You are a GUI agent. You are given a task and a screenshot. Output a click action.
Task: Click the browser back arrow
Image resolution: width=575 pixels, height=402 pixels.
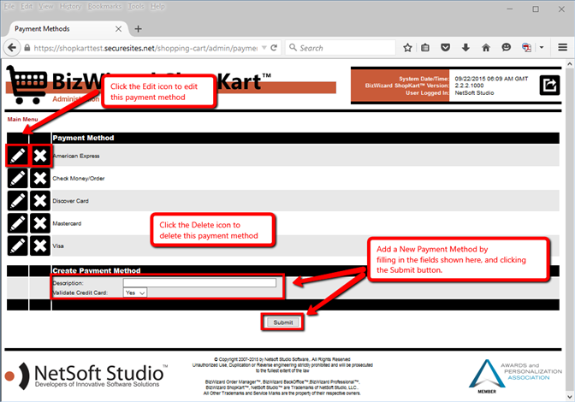pos(12,48)
